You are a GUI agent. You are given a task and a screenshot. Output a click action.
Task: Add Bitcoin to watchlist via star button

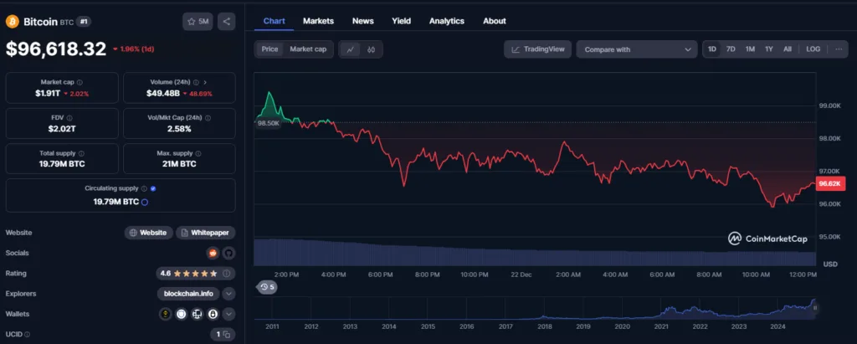tap(198, 21)
